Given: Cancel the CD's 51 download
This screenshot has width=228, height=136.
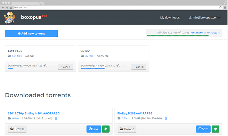Looking at the screenshot, I should click(x=139, y=67).
